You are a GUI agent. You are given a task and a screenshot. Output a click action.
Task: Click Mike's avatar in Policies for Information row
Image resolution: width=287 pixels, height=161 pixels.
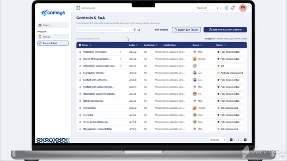(195, 52)
